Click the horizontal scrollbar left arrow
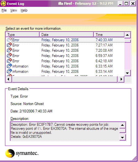 [9, 79]
